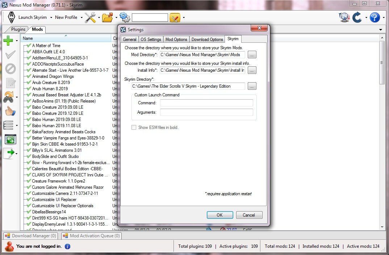
Task: Confirm settings with the OK button
Action: [220, 215]
